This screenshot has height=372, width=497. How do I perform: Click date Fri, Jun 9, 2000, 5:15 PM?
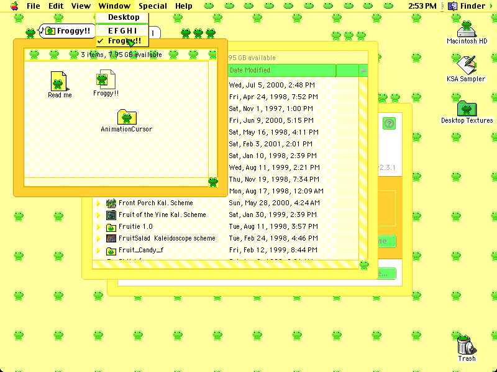coord(271,120)
